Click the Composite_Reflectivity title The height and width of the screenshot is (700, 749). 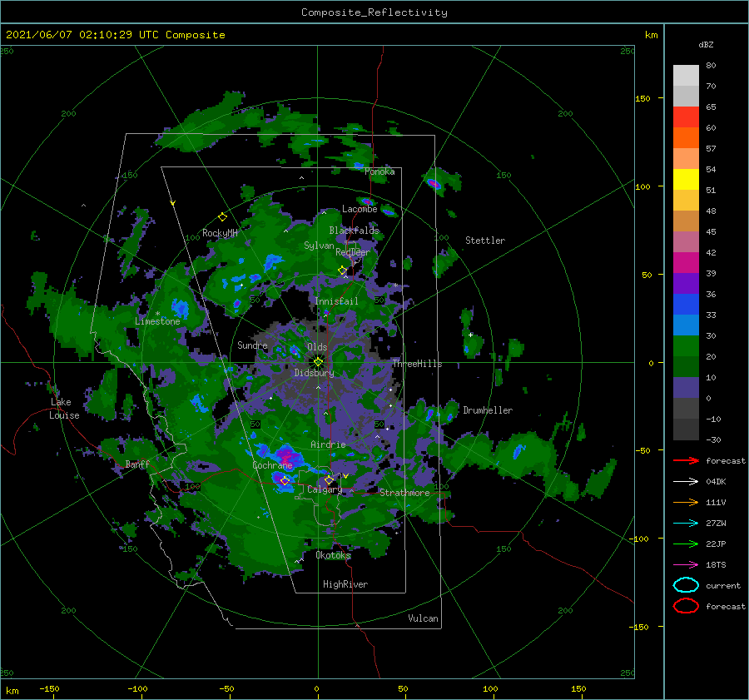(374, 12)
